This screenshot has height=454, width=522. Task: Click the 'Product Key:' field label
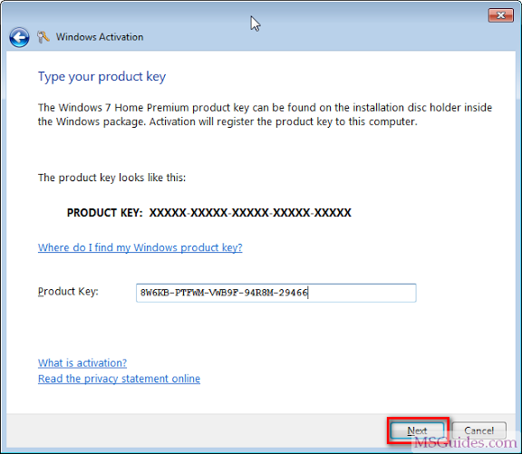click(x=68, y=292)
